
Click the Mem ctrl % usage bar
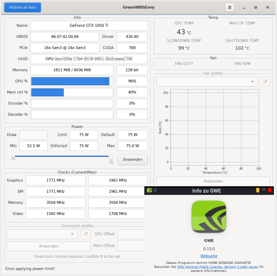click(x=72, y=92)
